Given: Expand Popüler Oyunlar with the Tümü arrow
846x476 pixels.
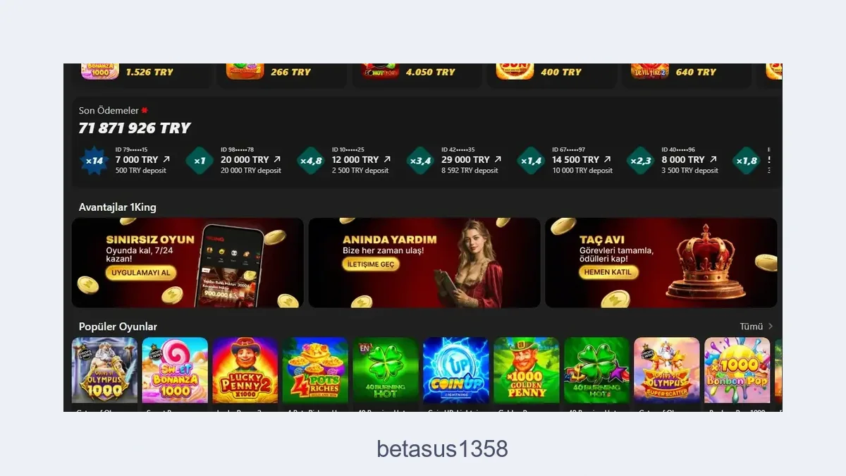Looking at the screenshot, I should [x=771, y=327].
